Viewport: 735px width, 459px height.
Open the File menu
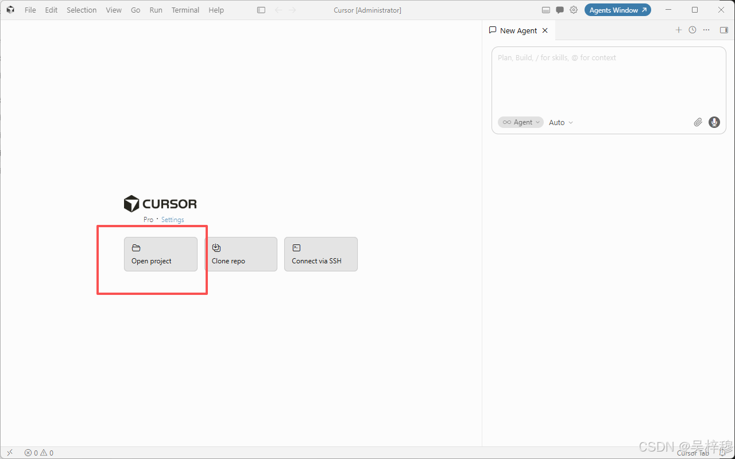point(30,10)
